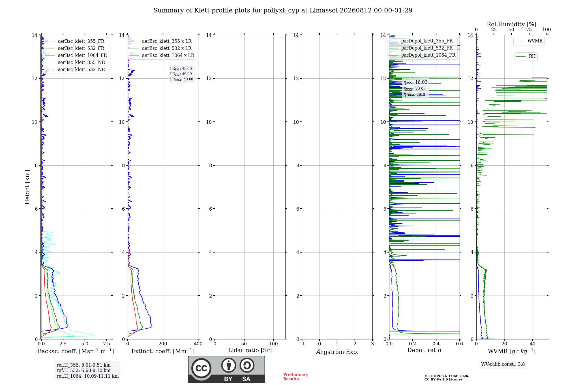Click the green aerBsc_klett_532_FR legend line

50,48
